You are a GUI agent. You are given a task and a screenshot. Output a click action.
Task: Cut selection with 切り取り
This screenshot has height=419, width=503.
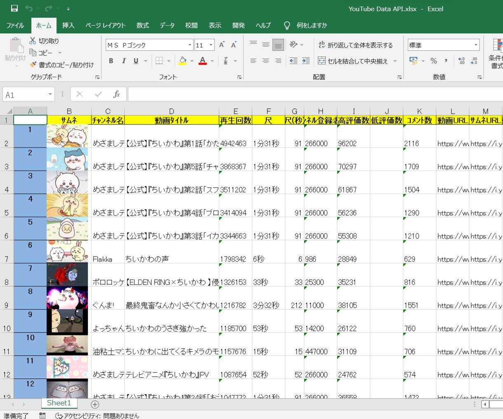coord(45,41)
